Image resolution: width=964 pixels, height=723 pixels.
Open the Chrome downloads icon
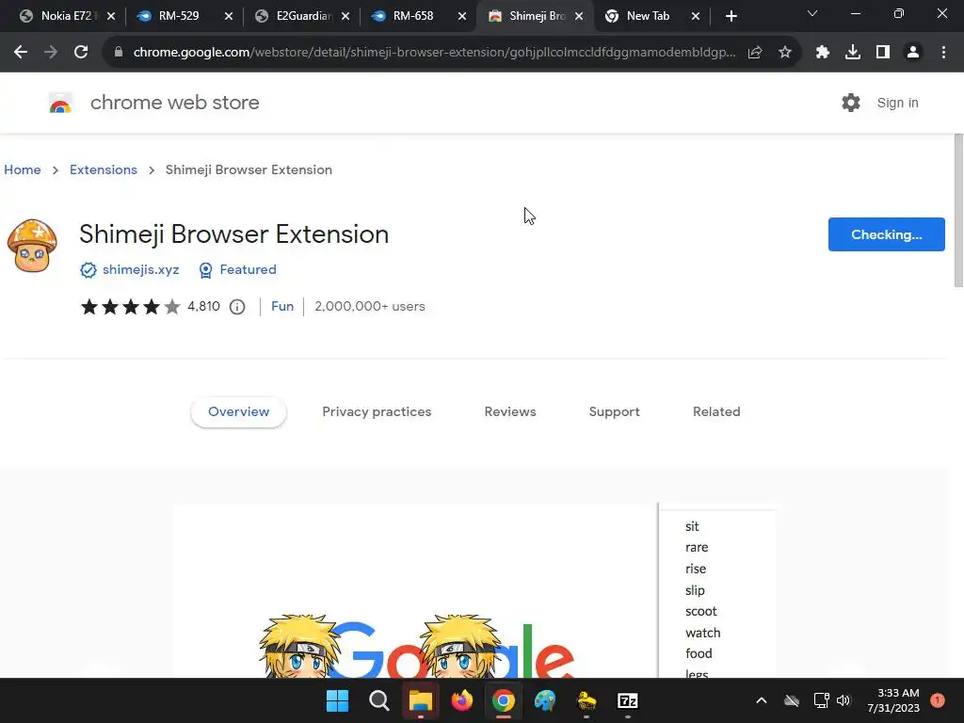click(853, 53)
